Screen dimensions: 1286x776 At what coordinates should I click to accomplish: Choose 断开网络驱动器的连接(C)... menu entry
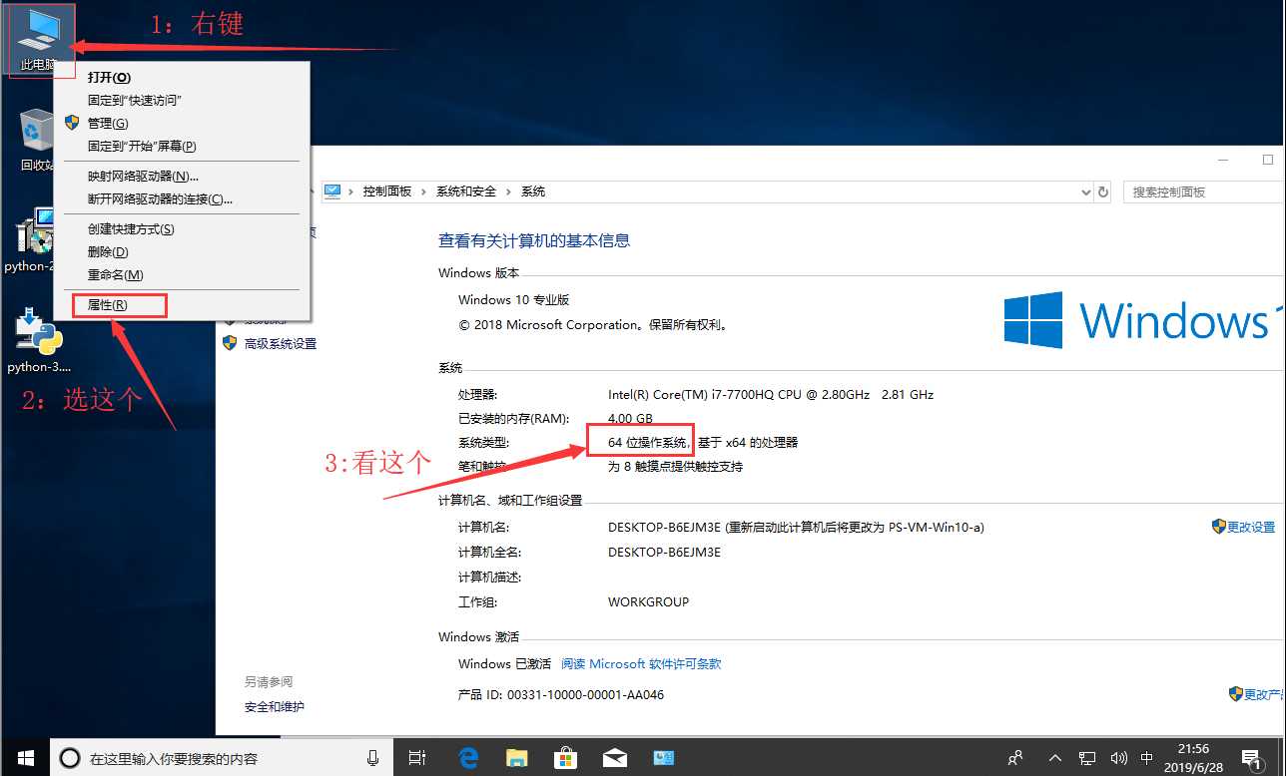(x=181, y=198)
